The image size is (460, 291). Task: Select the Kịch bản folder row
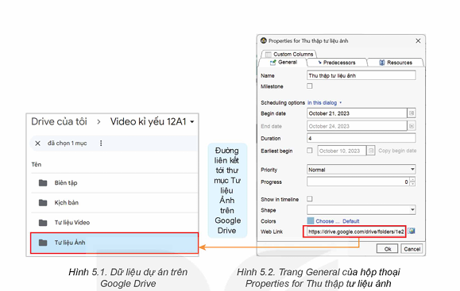pos(114,202)
